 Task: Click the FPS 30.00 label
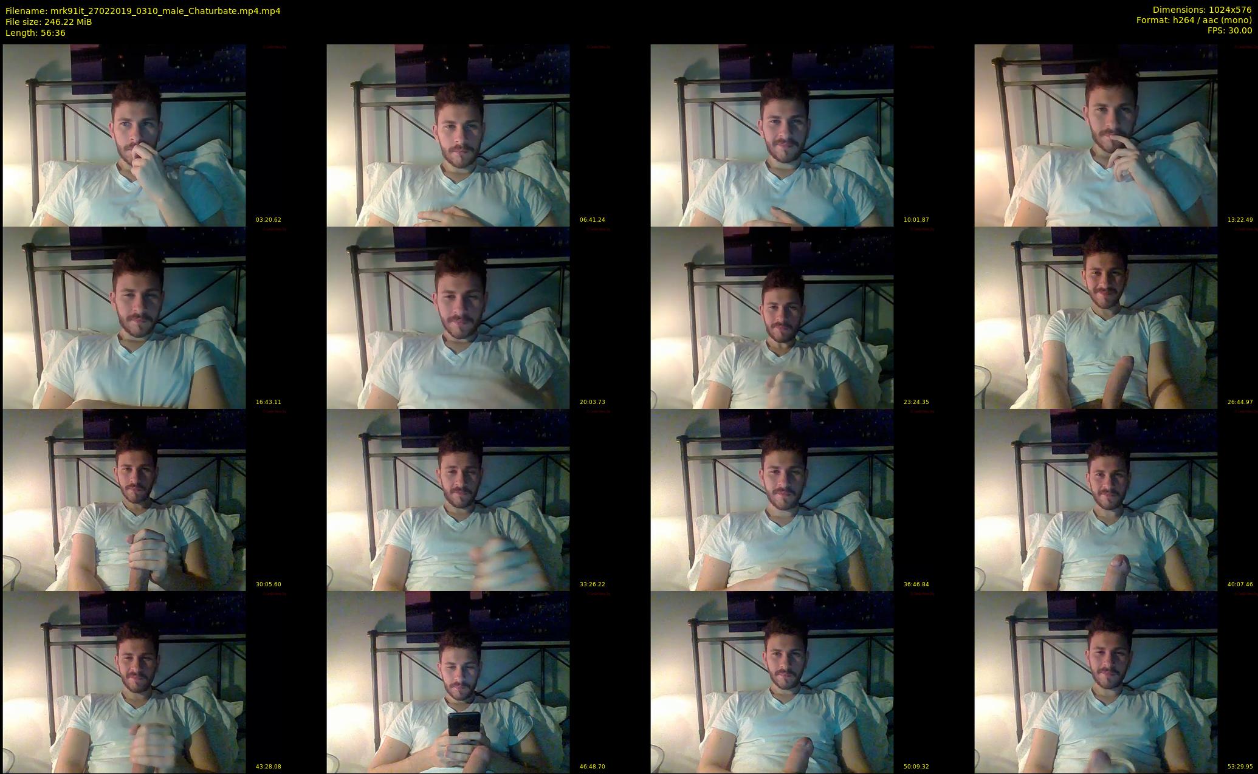tap(1229, 30)
